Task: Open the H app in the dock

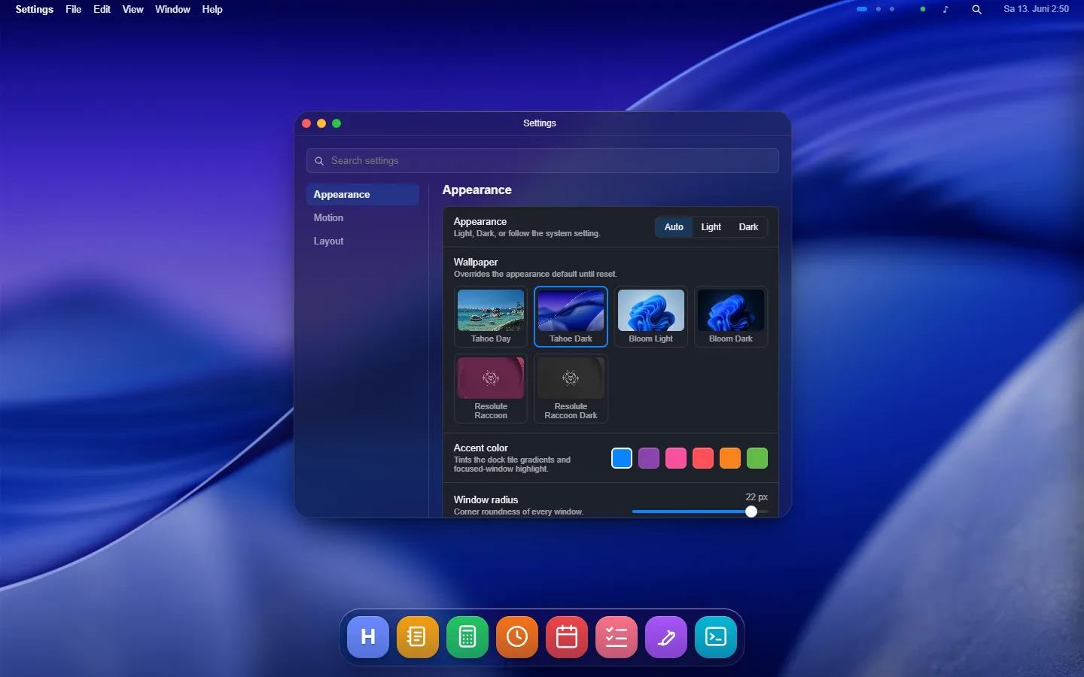Action: point(368,637)
